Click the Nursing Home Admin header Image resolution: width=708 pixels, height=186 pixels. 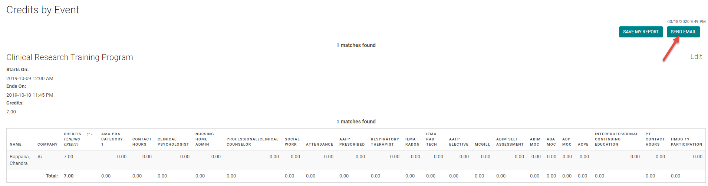[204, 139]
